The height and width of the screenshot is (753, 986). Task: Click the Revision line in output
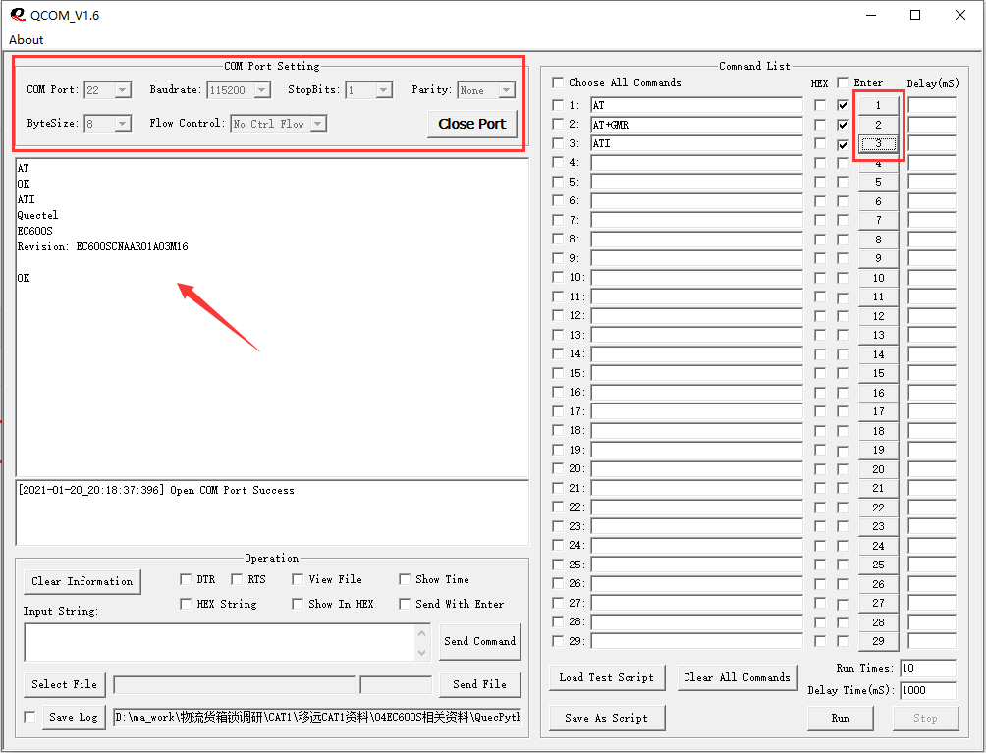102,247
